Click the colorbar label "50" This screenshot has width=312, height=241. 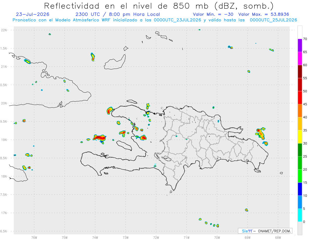coord(305,91)
